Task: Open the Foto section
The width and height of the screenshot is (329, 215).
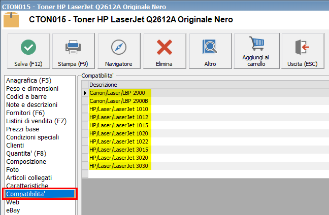Action: [12, 170]
